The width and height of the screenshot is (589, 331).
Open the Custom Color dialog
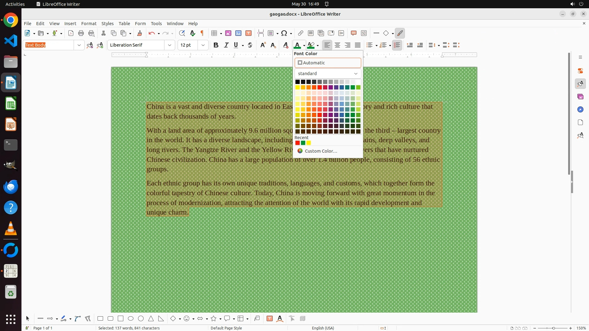(321, 151)
